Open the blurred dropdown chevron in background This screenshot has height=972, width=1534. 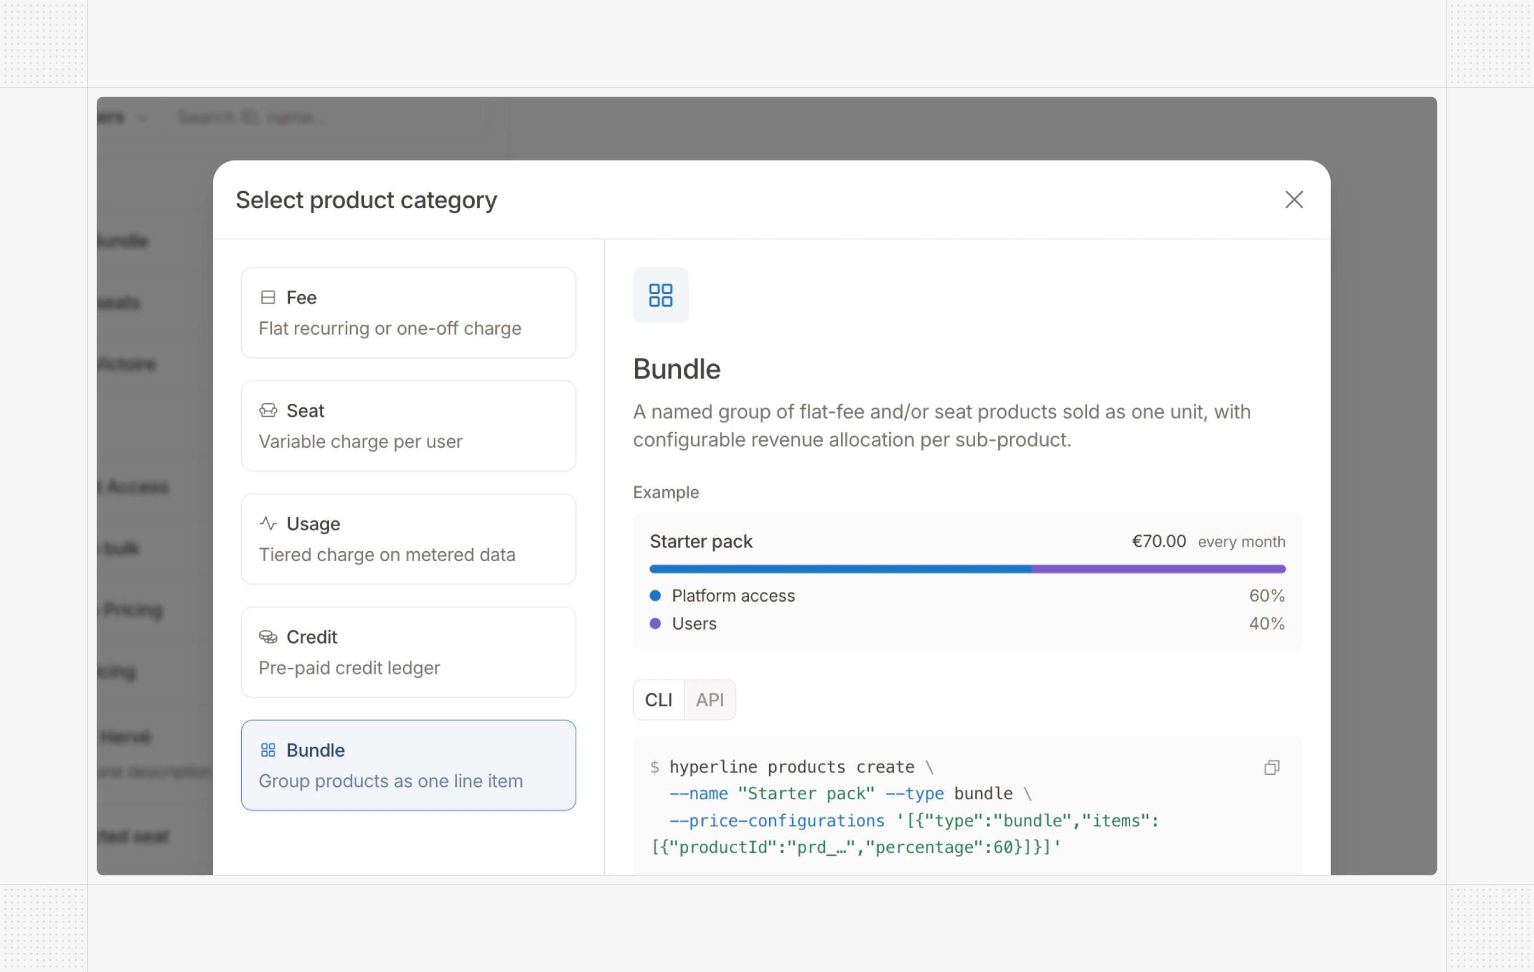[x=142, y=117]
